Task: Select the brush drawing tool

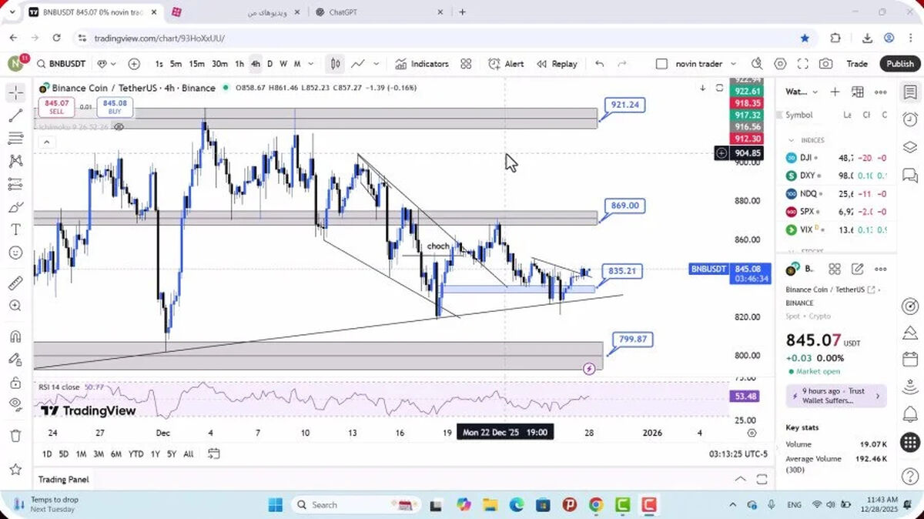Action: click(x=15, y=207)
